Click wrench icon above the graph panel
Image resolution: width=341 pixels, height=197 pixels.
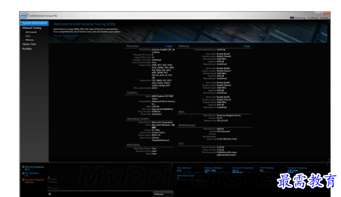[172, 165]
